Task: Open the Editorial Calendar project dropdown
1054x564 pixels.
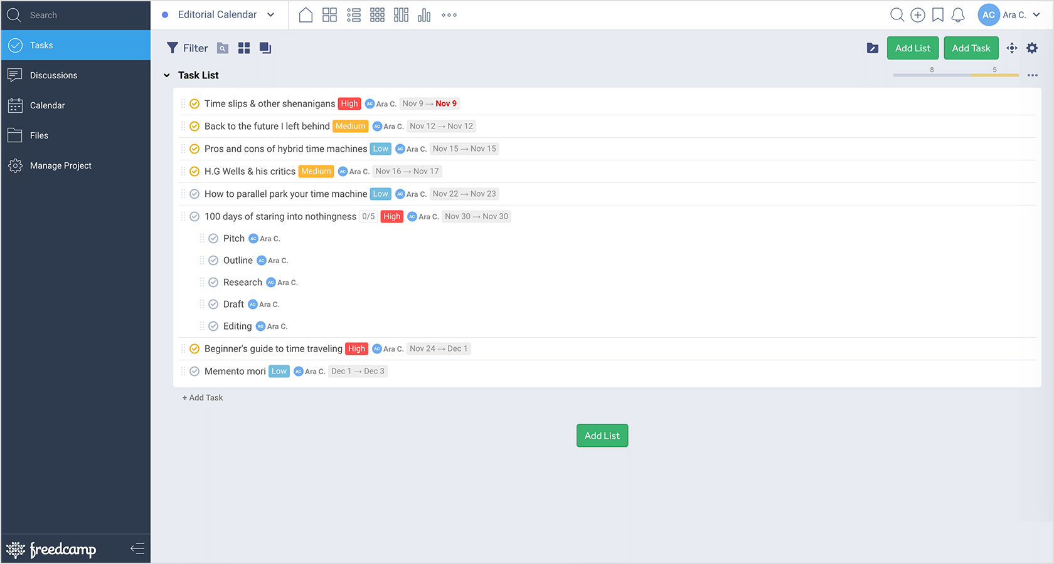Action: tap(270, 15)
